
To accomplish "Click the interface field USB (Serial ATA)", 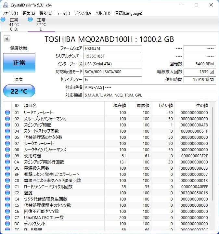I will click(112, 64).
